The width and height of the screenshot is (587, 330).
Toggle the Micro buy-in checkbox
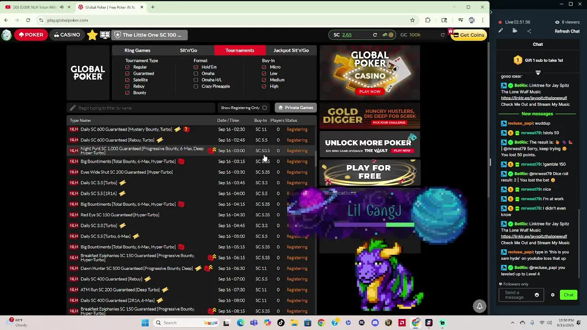point(264,67)
